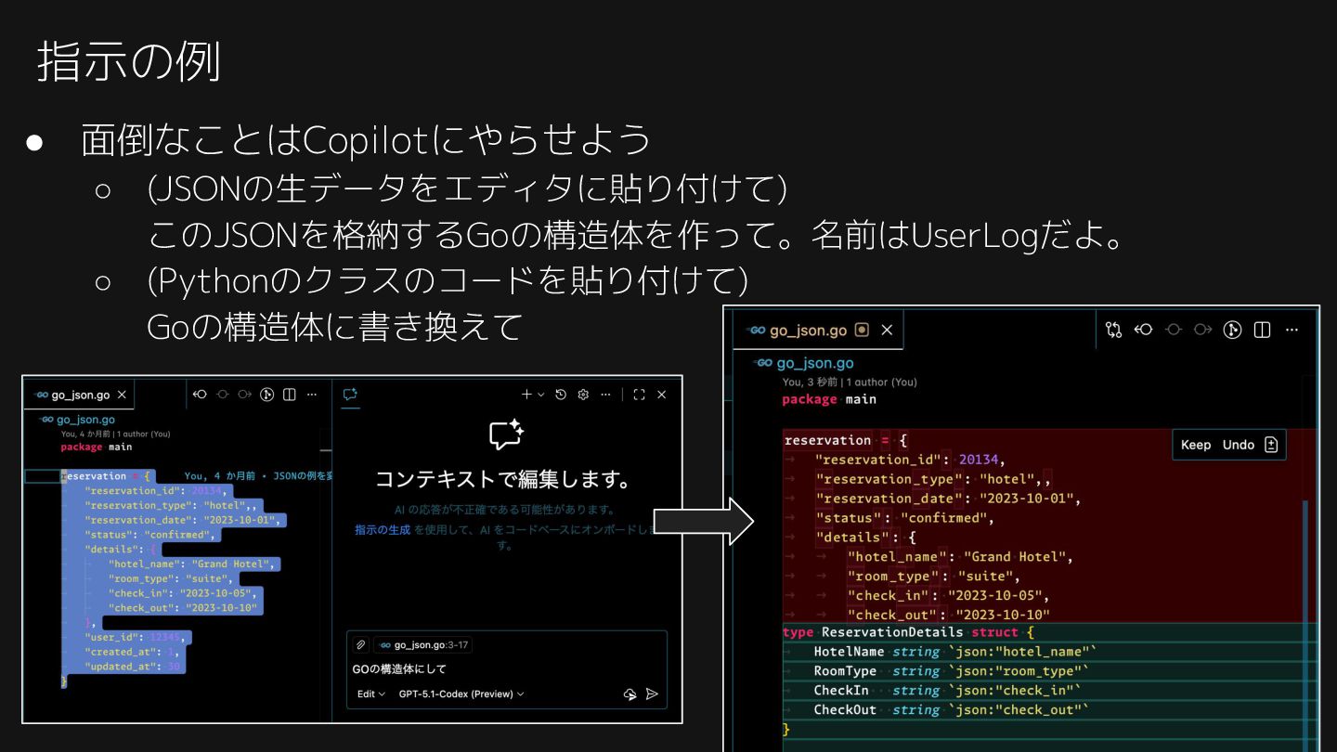Keep the Copilot edit

[x=1196, y=445]
